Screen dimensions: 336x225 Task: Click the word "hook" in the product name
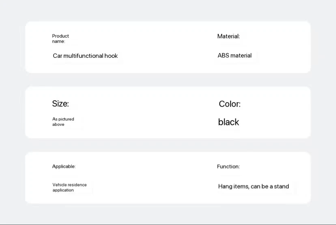pyautogui.click(x=111, y=56)
